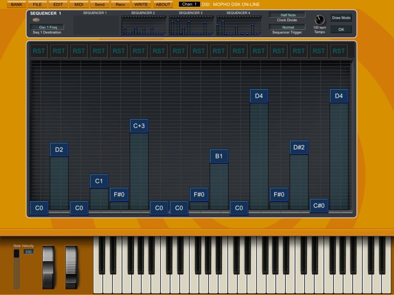Select the Sequencer 4 preview thumbnail
The width and height of the screenshot is (394, 295).
tap(239, 25)
